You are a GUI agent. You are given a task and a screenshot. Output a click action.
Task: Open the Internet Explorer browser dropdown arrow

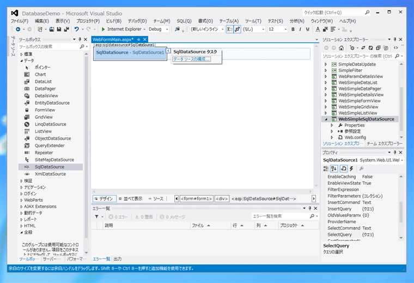click(144, 29)
